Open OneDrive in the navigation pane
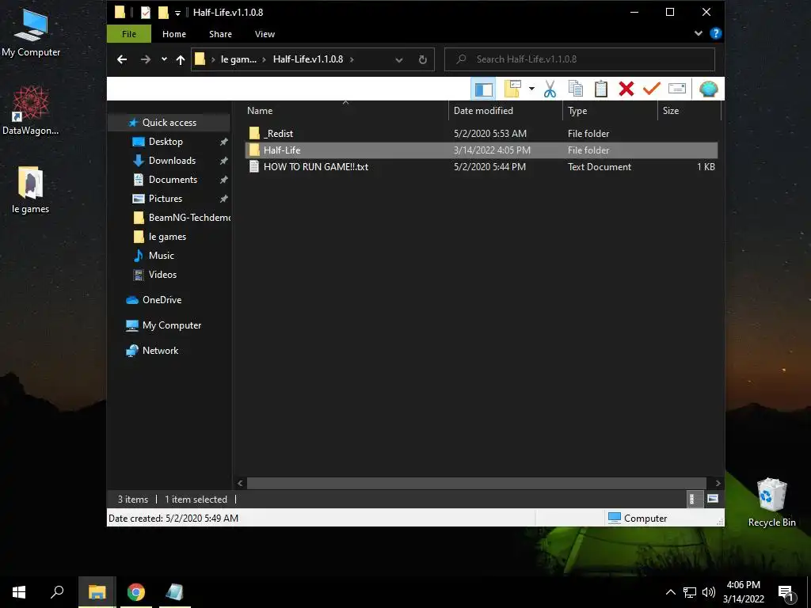This screenshot has width=811, height=608. point(162,300)
